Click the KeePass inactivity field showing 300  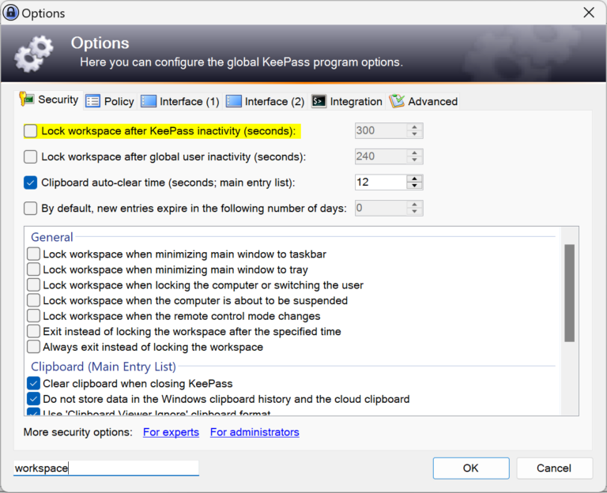coord(380,131)
